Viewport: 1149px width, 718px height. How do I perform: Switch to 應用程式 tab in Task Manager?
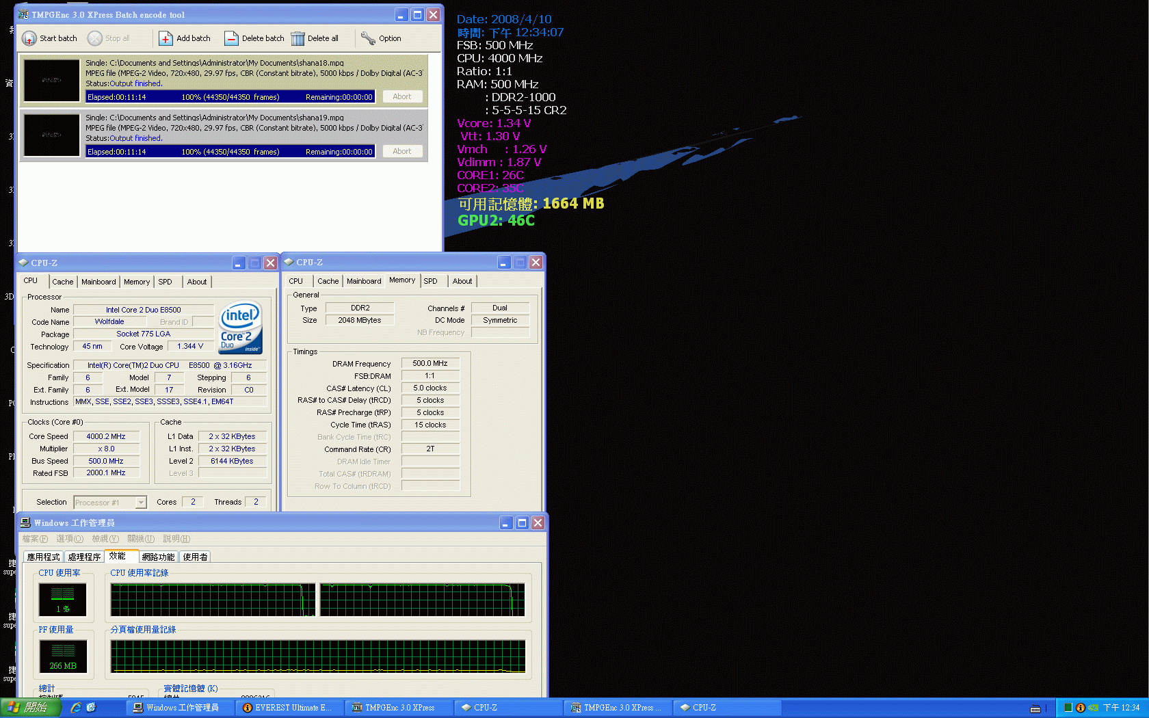[x=44, y=557]
